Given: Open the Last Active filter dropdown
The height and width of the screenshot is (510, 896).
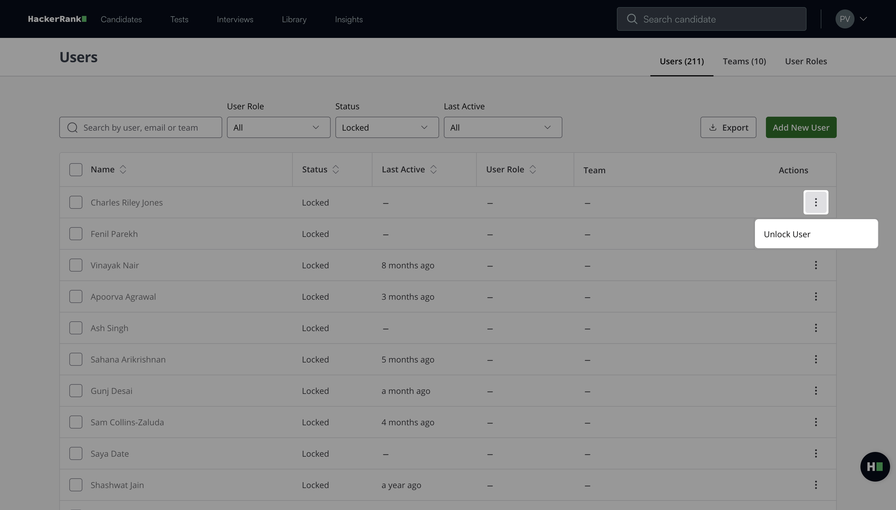Looking at the screenshot, I should pos(503,127).
